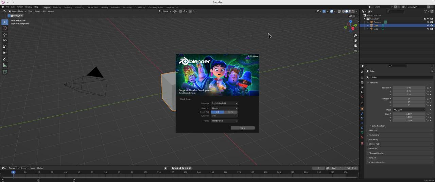435x182 pixels.
Task: Open the Language dropdown
Action: [x=224, y=103]
